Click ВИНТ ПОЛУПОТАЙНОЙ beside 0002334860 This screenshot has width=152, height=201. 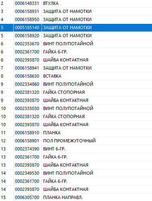pyautogui.click(x=68, y=84)
